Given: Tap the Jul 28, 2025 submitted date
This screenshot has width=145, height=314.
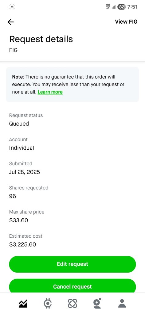Looking at the screenshot, I should (25, 172).
